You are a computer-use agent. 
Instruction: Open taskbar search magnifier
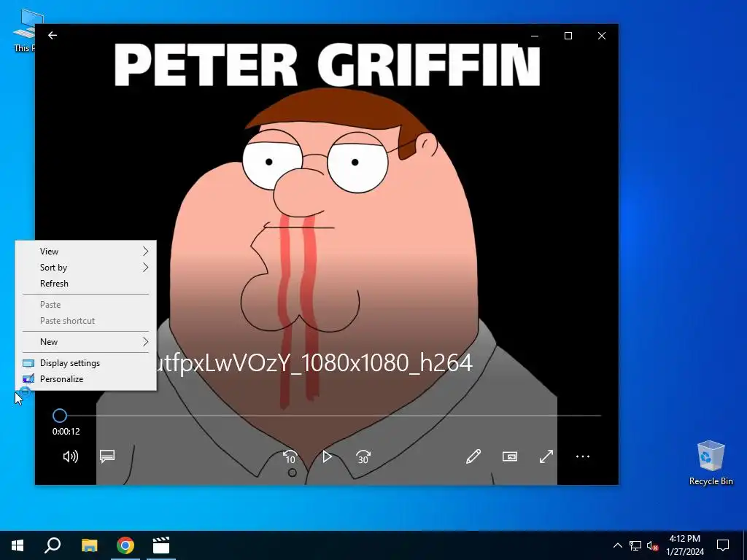pos(53,545)
